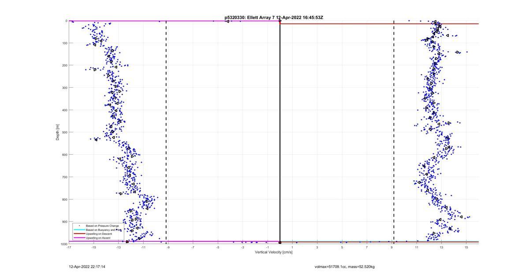Image resolution: width=529 pixels, height=274 pixels.
Task: Click the plot title 'p5320330: Ellett Array 7'
Action: [x=250, y=18]
